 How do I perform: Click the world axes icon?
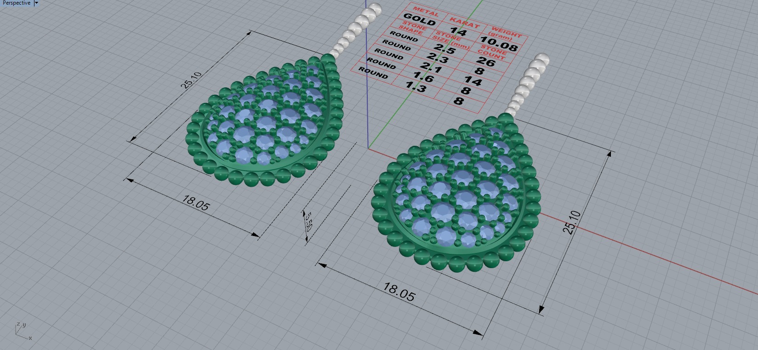[x=23, y=331]
